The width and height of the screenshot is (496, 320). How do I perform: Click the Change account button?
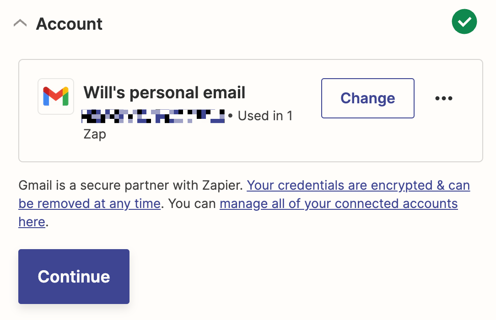click(367, 98)
